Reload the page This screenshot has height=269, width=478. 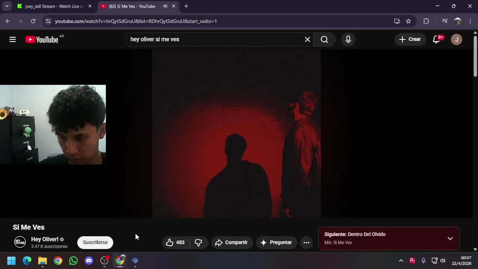tap(33, 21)
